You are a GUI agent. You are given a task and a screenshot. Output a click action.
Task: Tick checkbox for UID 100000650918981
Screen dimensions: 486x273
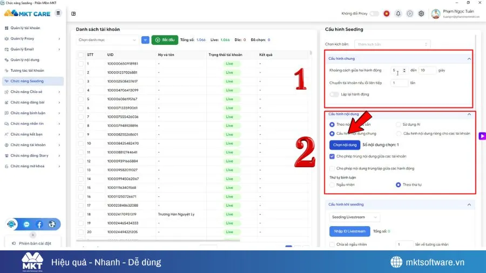click(x=81, y=64)
